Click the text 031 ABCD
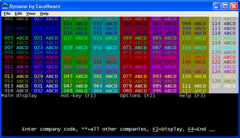Image resolution: width=240 pixels, height=138 pixels. click(x=46, y=86)
